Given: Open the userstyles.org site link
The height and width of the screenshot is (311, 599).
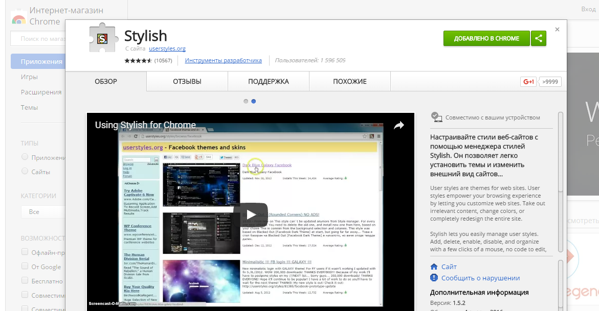Looking at the screenshot, I should (167, 49).
